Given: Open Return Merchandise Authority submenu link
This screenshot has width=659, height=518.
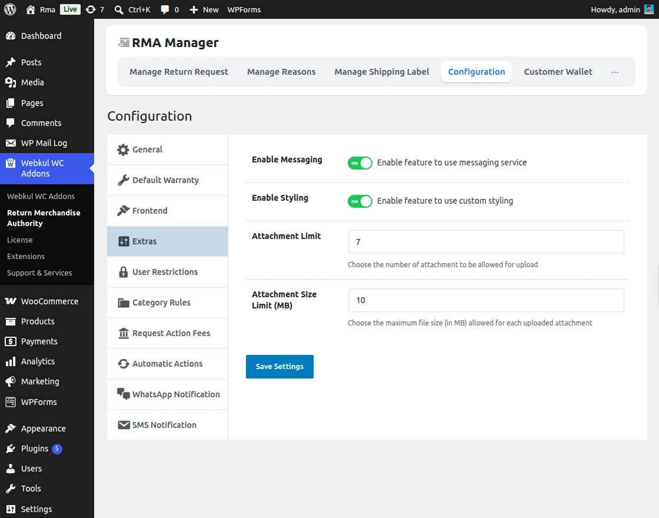Looking at the screenshot, I should (x=44, y=218).
